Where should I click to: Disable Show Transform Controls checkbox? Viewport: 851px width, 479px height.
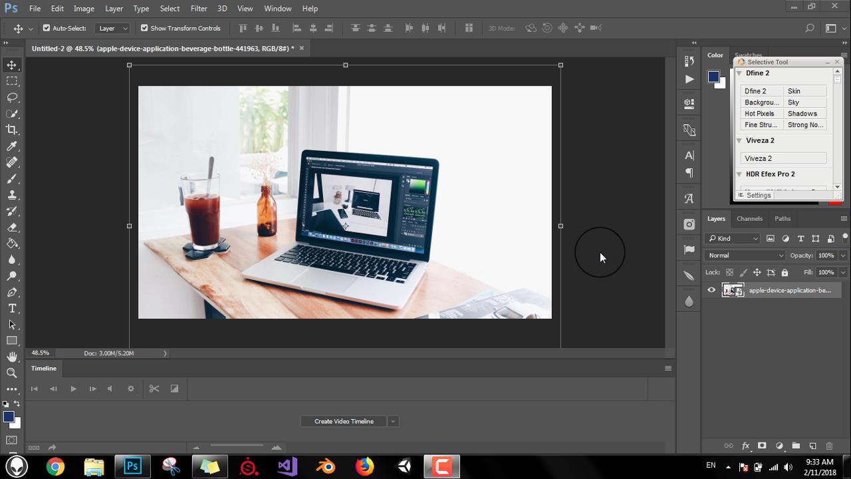(x=144, y=28)
